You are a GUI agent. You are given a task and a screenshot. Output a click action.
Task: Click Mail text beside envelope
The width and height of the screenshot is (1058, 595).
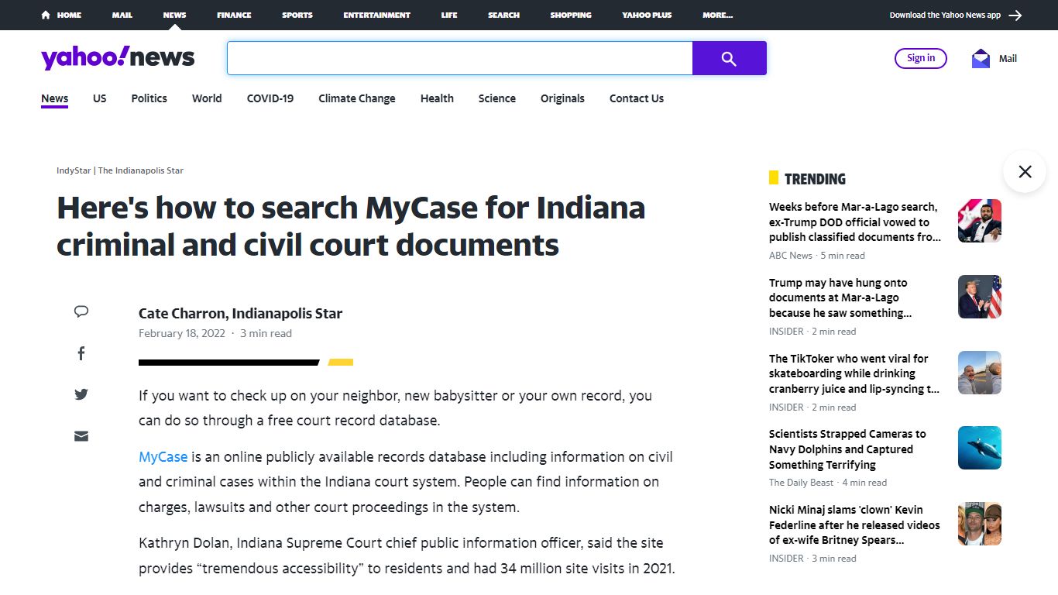1008,58
